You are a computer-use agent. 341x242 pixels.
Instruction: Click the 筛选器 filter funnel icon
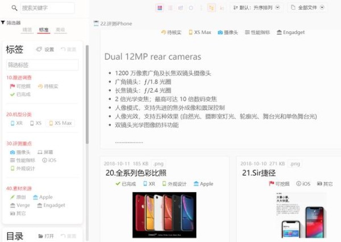(3, 22)
